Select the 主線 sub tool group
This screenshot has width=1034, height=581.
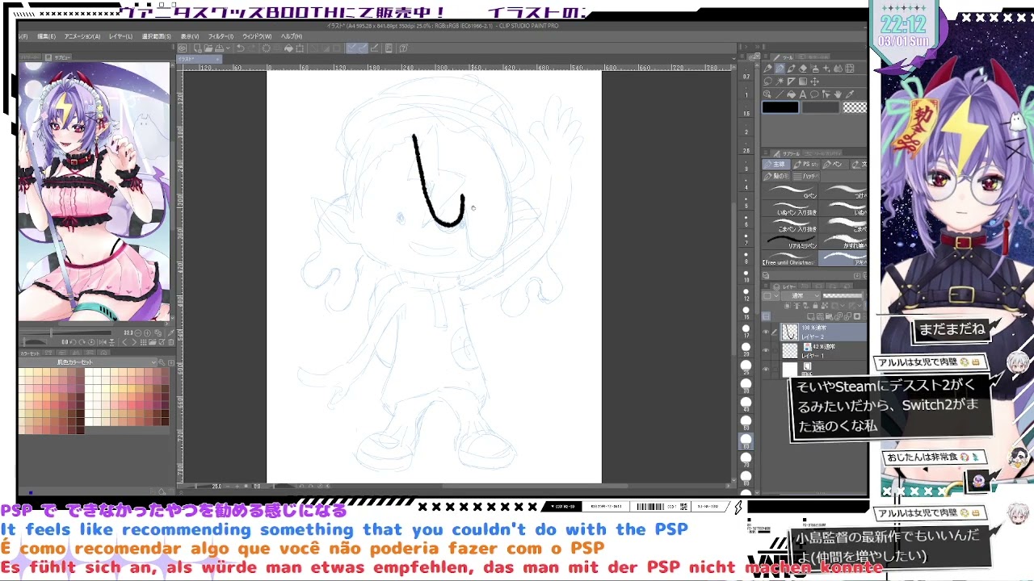[775, 165]
